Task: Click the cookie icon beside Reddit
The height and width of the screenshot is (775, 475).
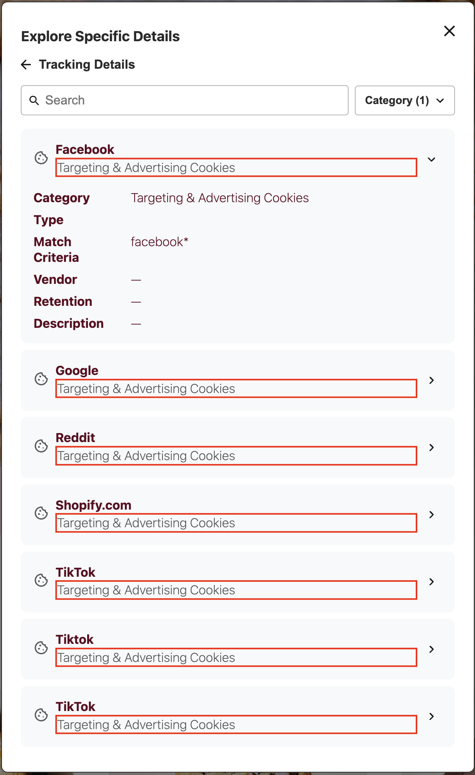Action: point(41,447)
